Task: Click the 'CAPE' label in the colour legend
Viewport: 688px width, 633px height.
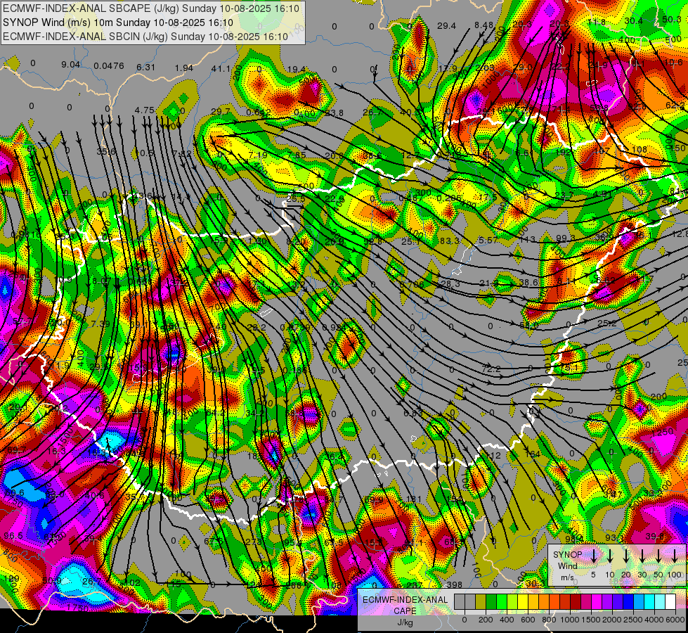Action: (405, 611)
